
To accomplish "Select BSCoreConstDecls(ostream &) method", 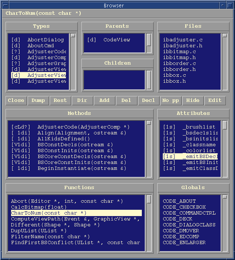I will tap(76, 157).
